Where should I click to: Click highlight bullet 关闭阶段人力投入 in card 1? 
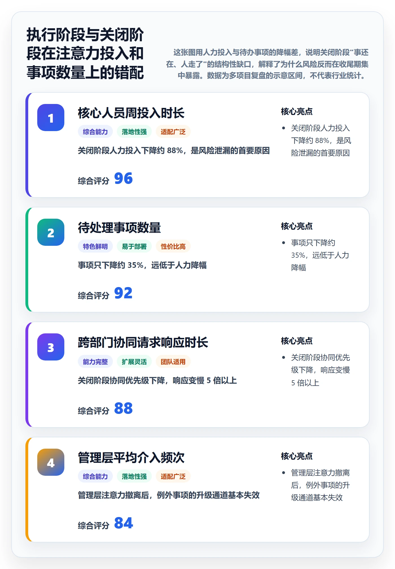(321, 140)
